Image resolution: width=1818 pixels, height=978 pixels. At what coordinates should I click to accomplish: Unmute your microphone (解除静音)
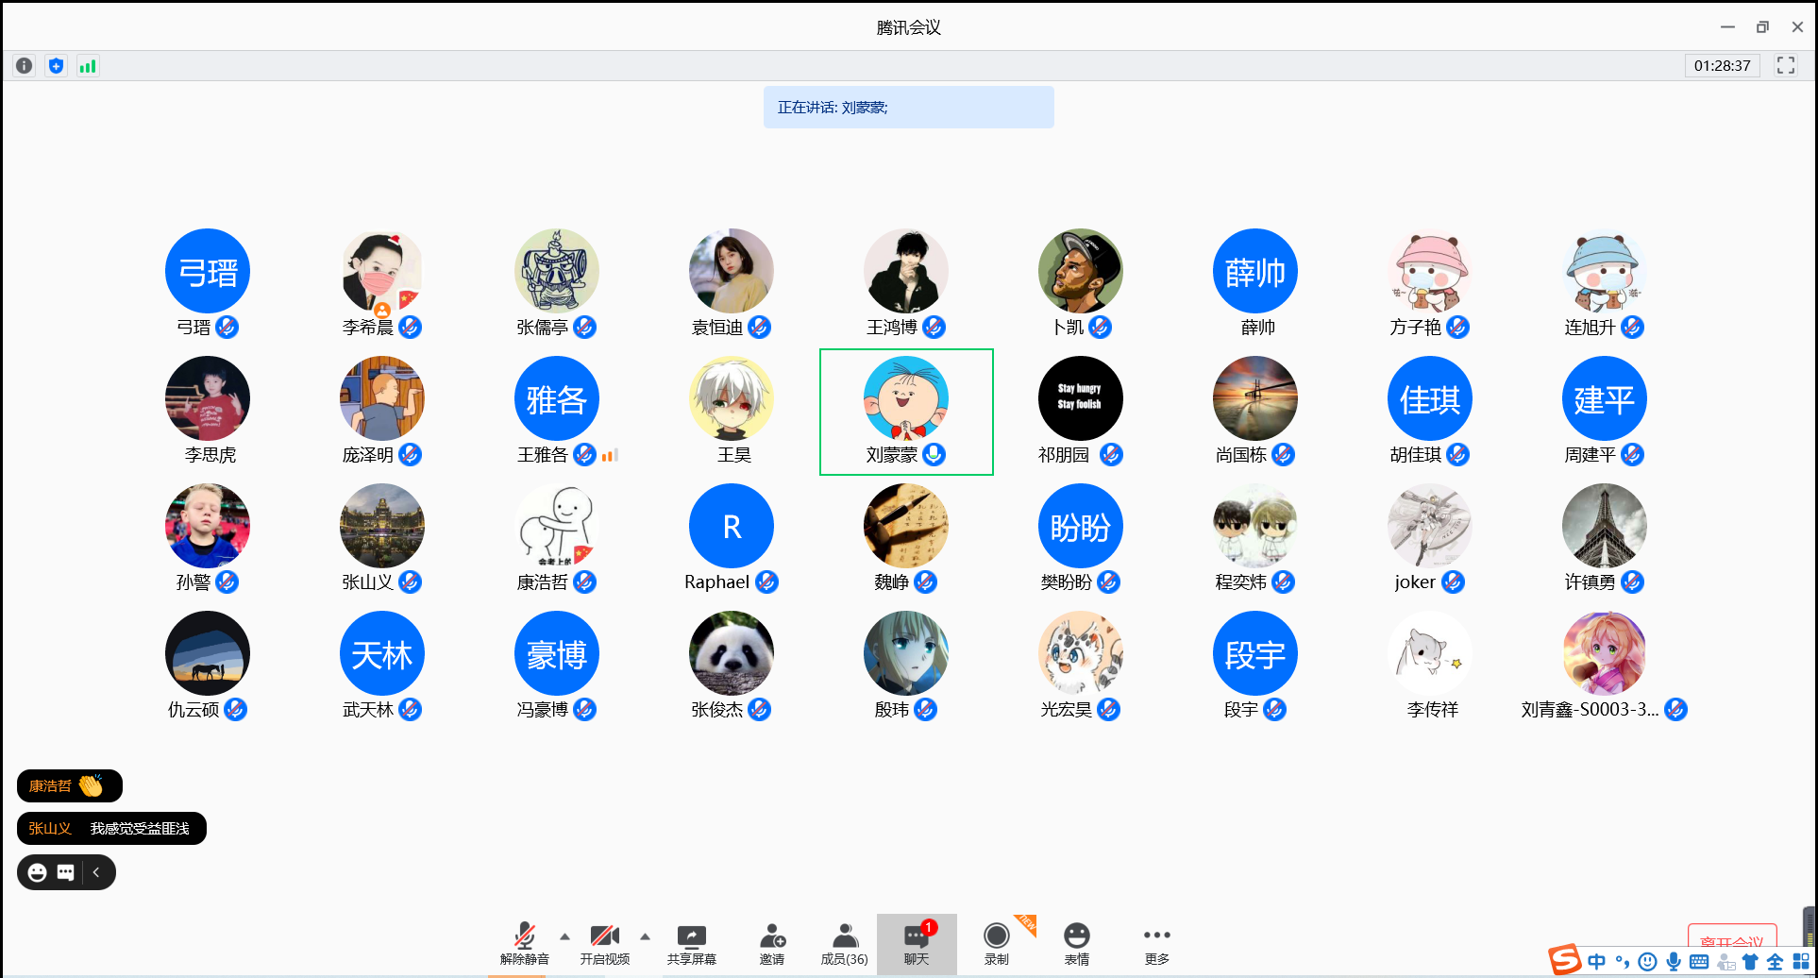[524, 944]
